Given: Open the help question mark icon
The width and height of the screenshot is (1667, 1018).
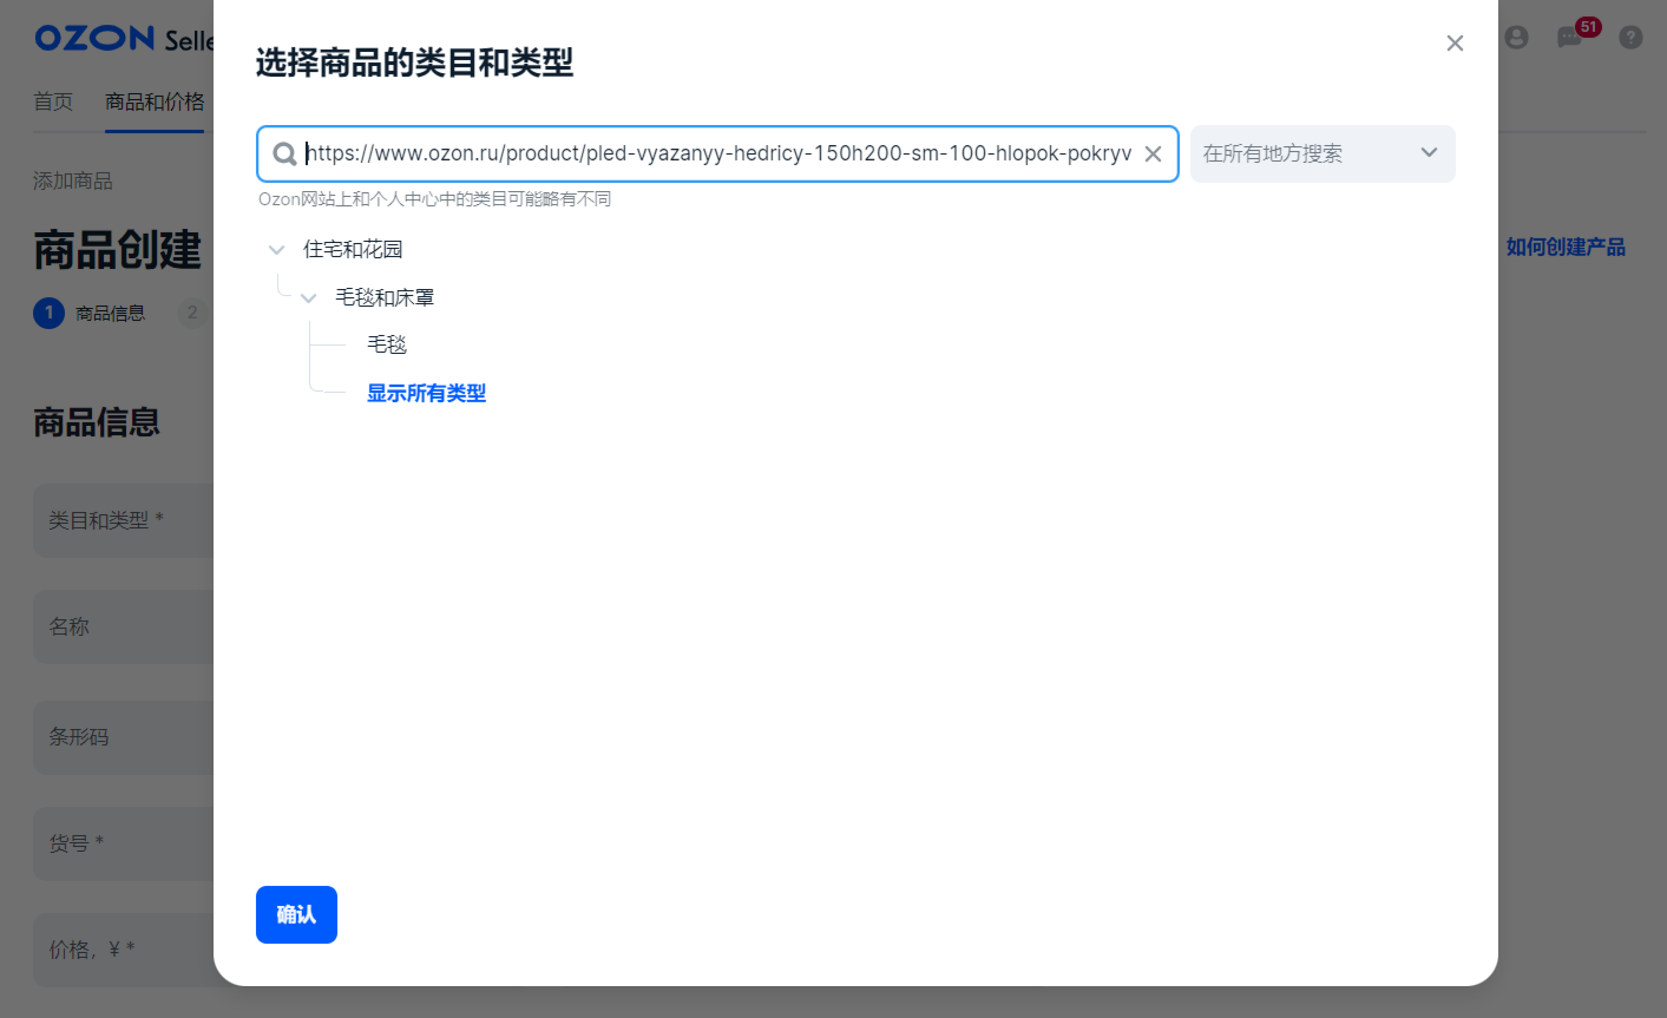Looking at the screenshot, I should click(x=1630, y=37).
